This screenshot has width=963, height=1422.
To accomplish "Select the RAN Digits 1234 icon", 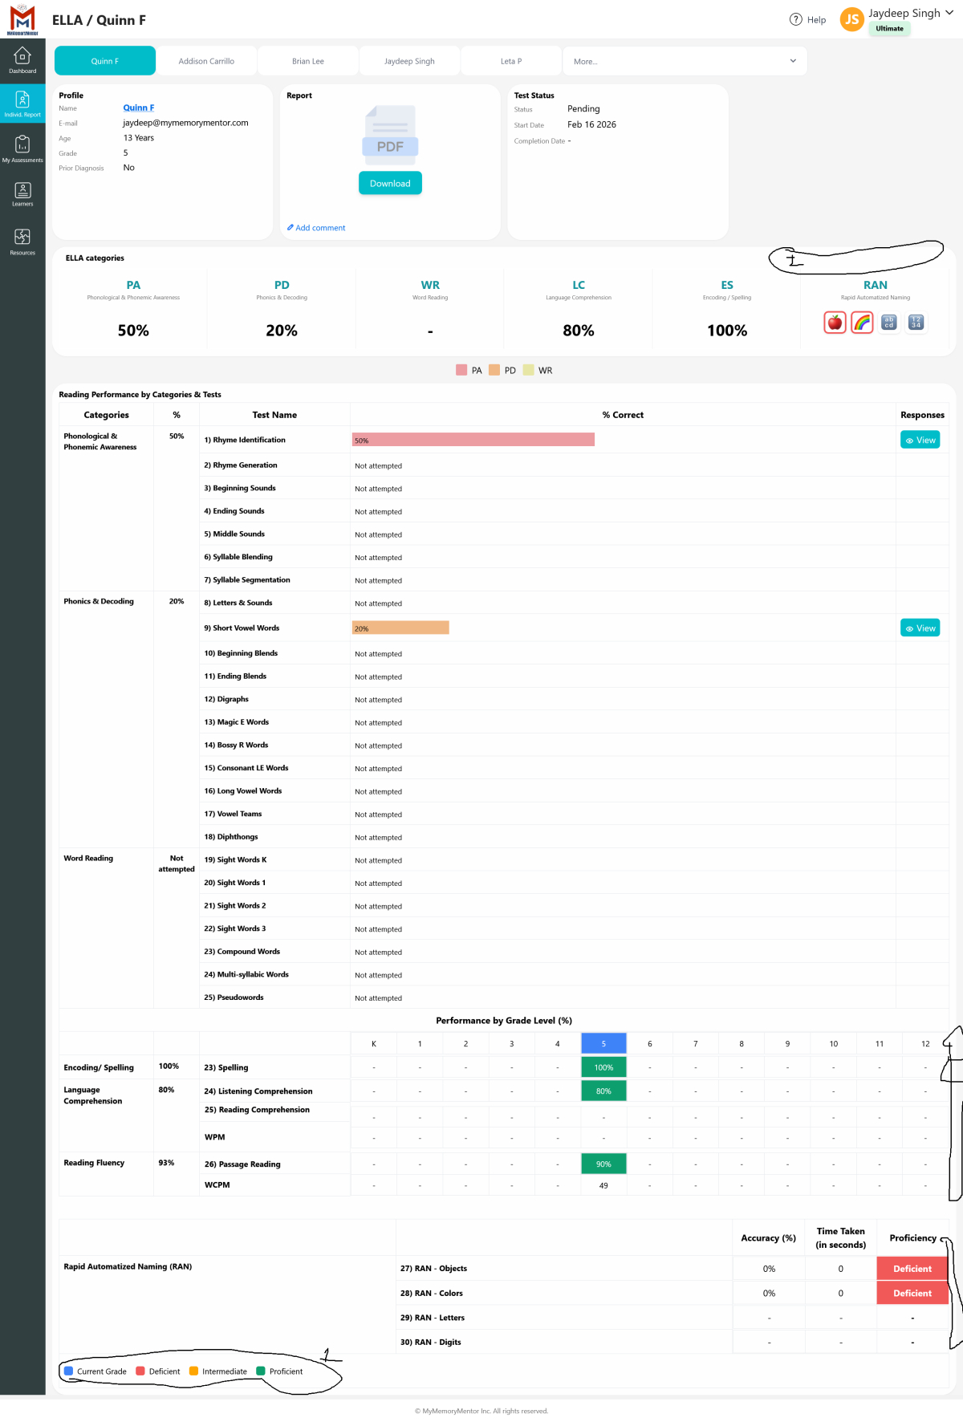I will coord(916,323).
